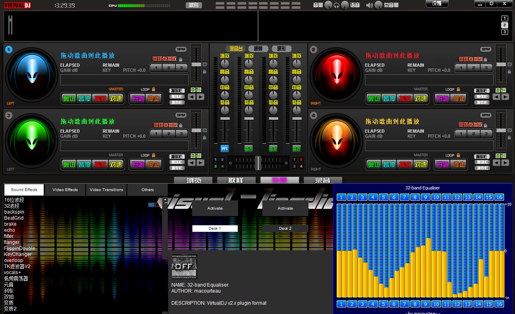Click the speaker icon beside 总音量
Image resolution: width=515 pixels, height=314 pixels.
point(369,5)
